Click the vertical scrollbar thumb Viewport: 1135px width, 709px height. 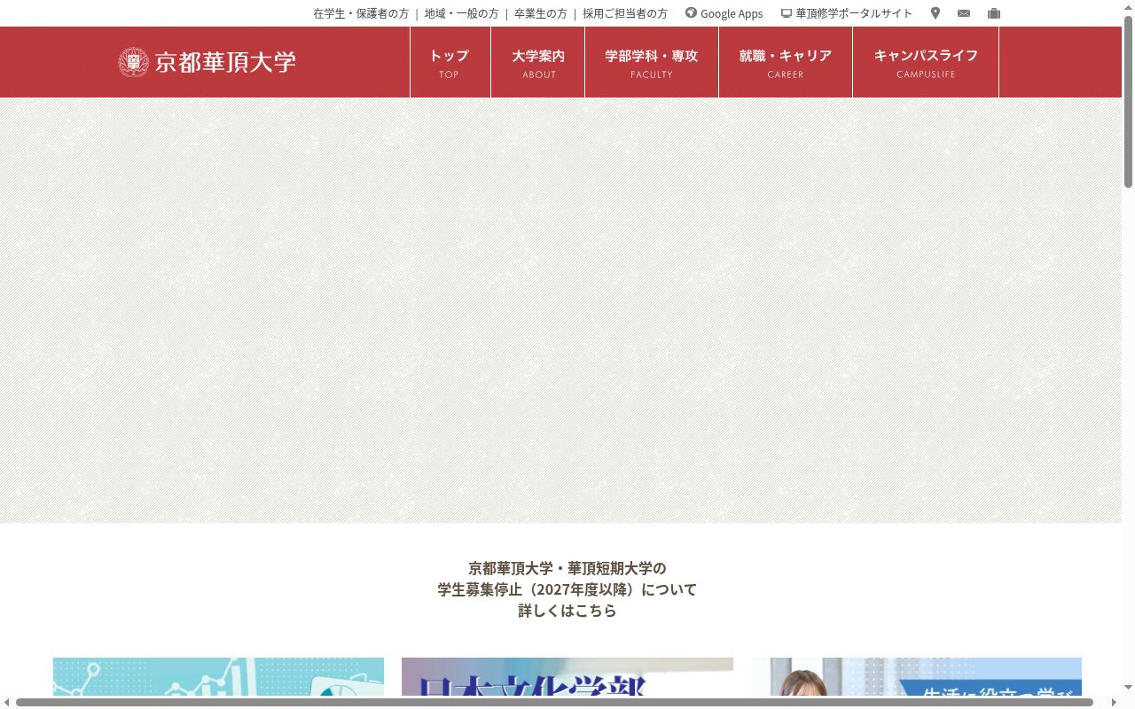point(1128,102)
